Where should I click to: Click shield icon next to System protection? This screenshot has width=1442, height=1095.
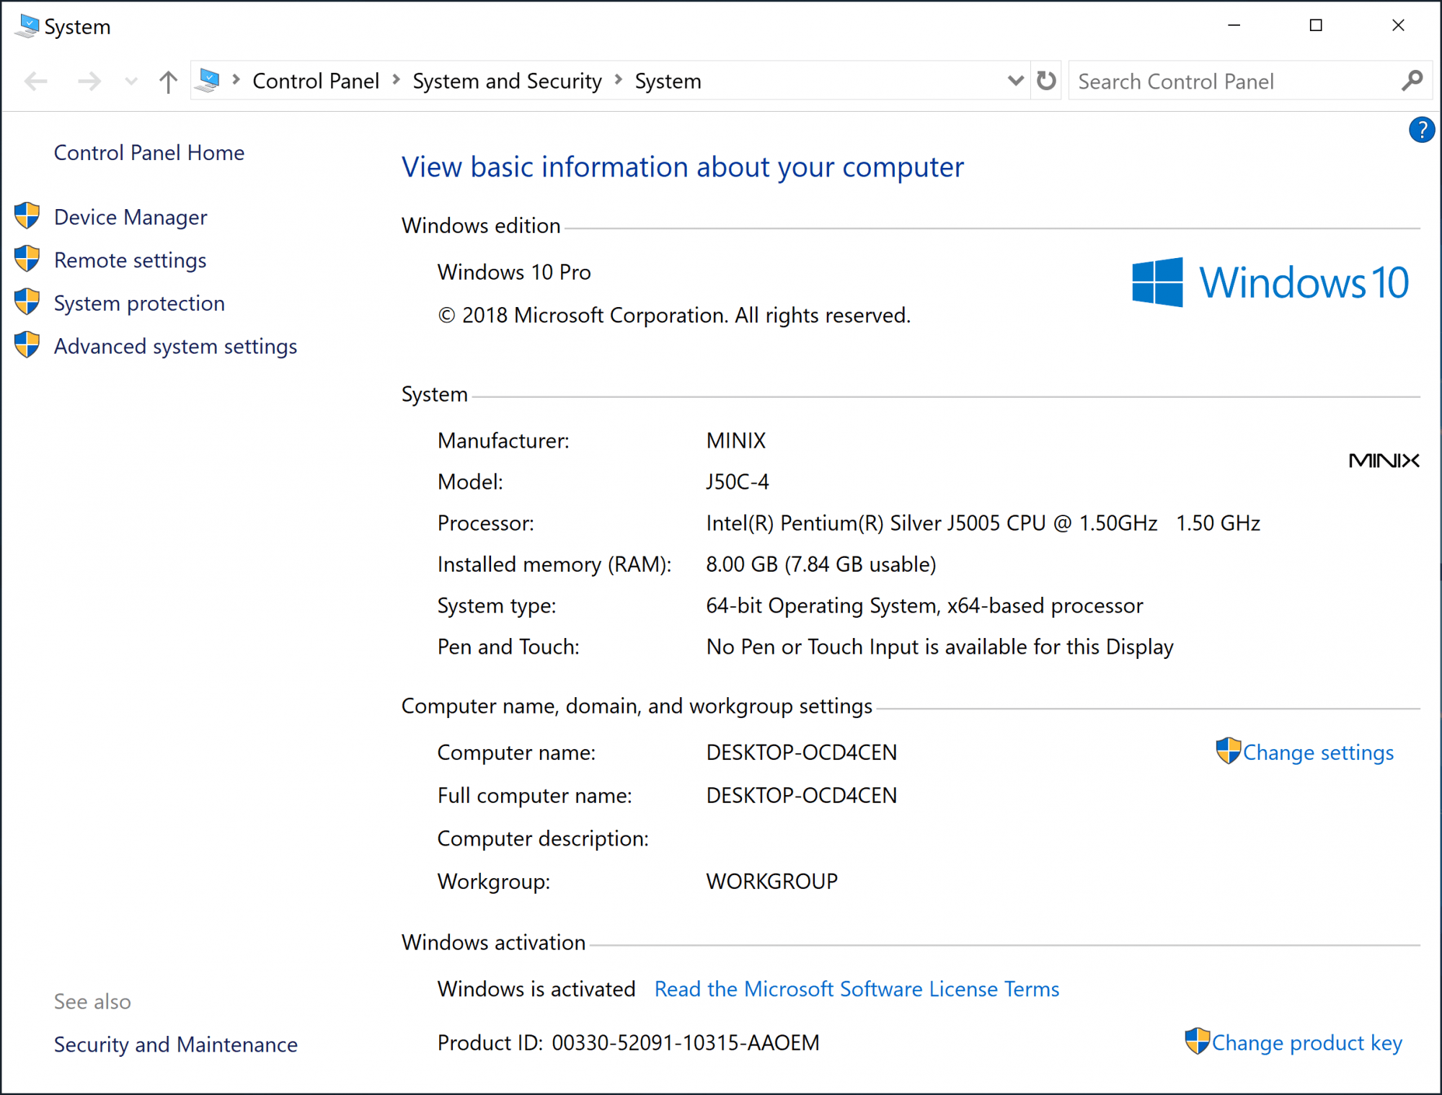(27, 302)
